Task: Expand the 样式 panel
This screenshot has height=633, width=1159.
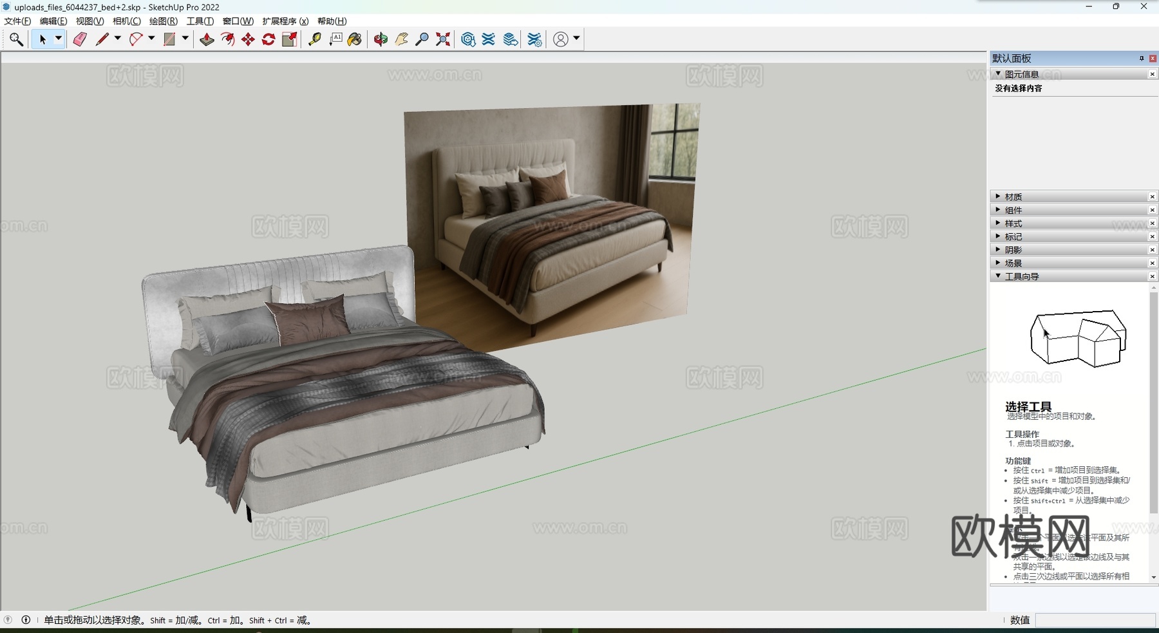Action: coord(998,223)
